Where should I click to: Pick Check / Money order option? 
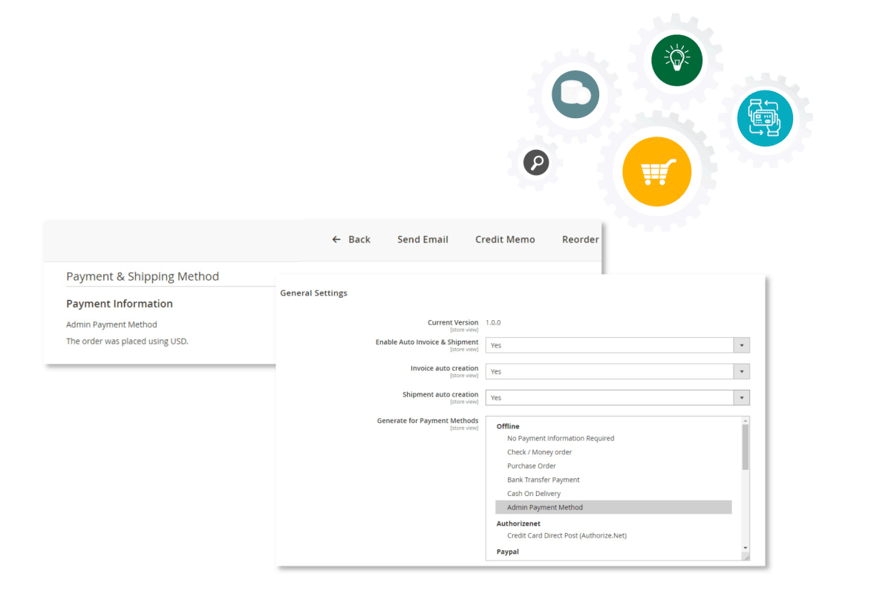(539, 452)
